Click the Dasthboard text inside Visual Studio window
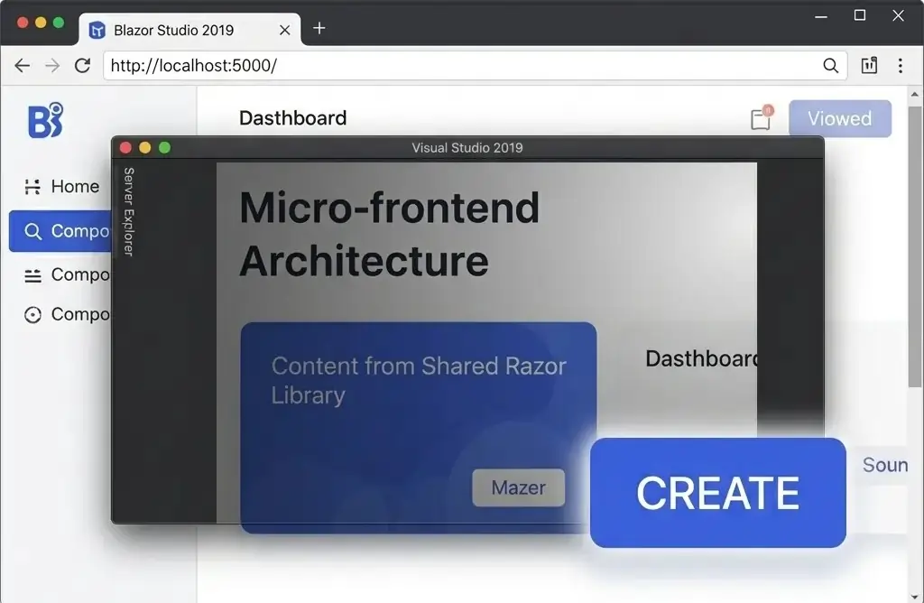 click(701, 358)
